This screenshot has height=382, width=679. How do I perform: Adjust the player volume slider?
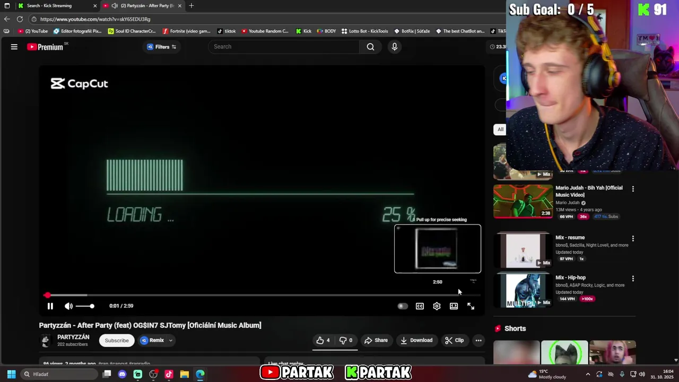point(85,306)
